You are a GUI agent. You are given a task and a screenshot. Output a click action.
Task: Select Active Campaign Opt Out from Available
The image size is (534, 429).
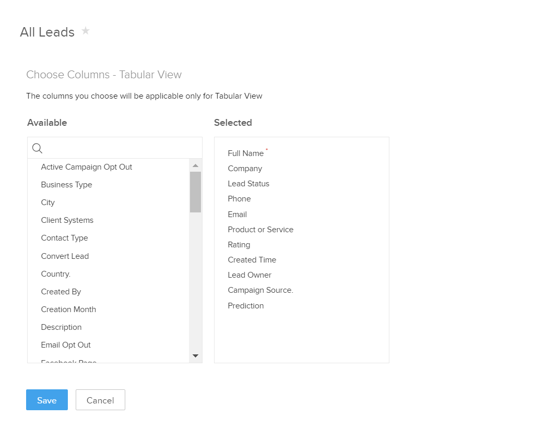click(87, 167)
